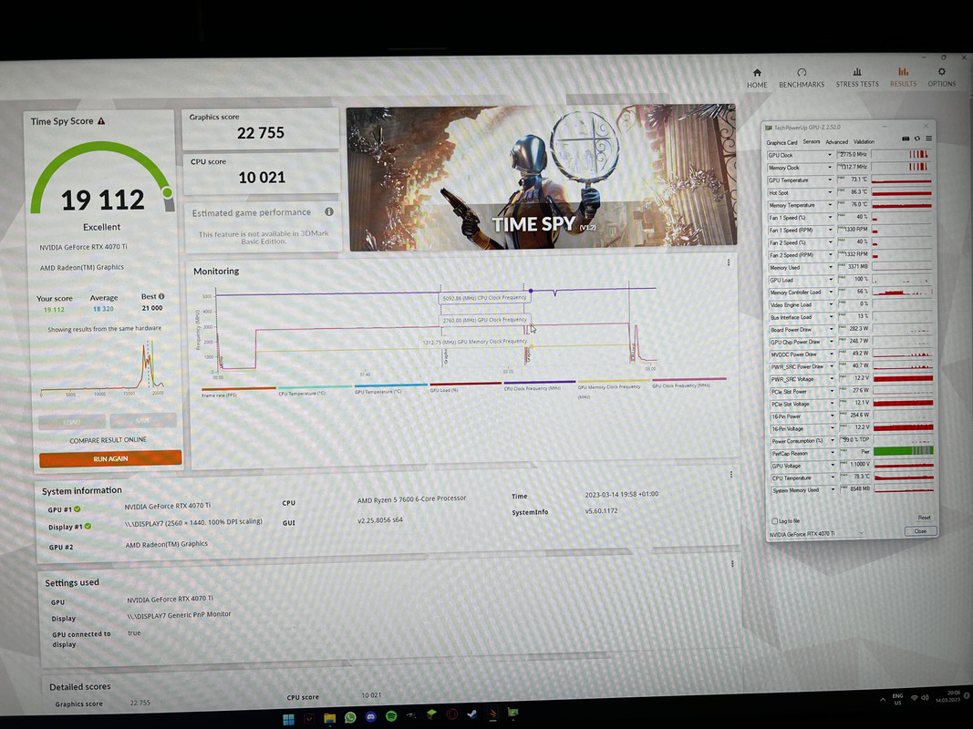The image size is (973, 729).
Task: Open GPU Clock sensor dropdown
Action: [x=830, y=155]
